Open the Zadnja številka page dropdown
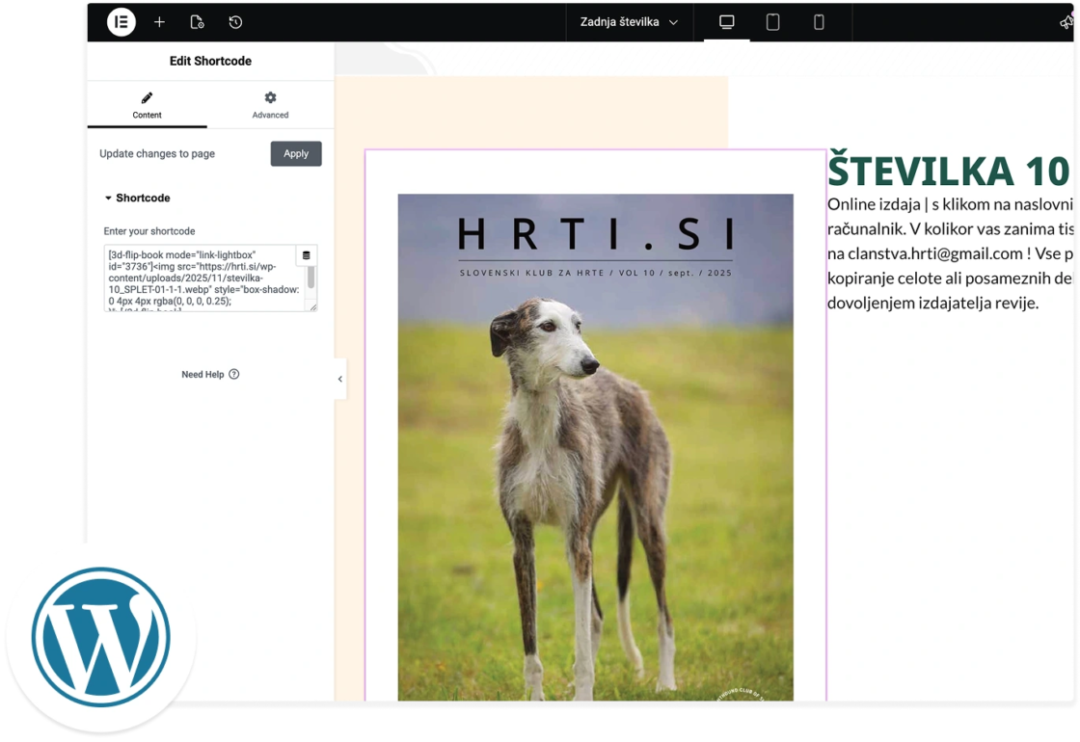This screenshot has width=1080, height=742. 629,22
